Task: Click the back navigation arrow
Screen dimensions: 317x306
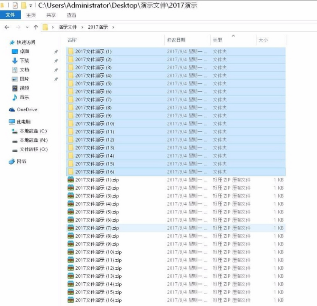Action: coord(7,27)
